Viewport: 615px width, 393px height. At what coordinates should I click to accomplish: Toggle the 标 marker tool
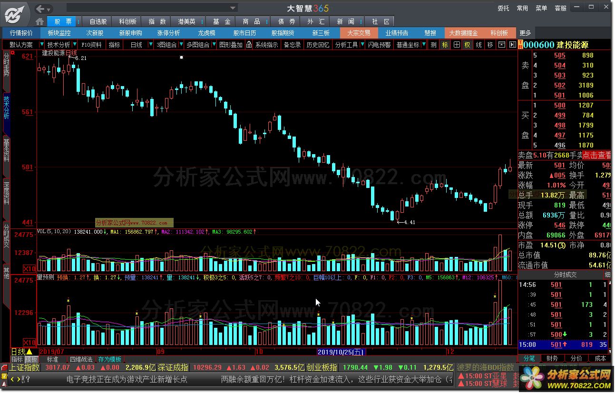[445, 45]
